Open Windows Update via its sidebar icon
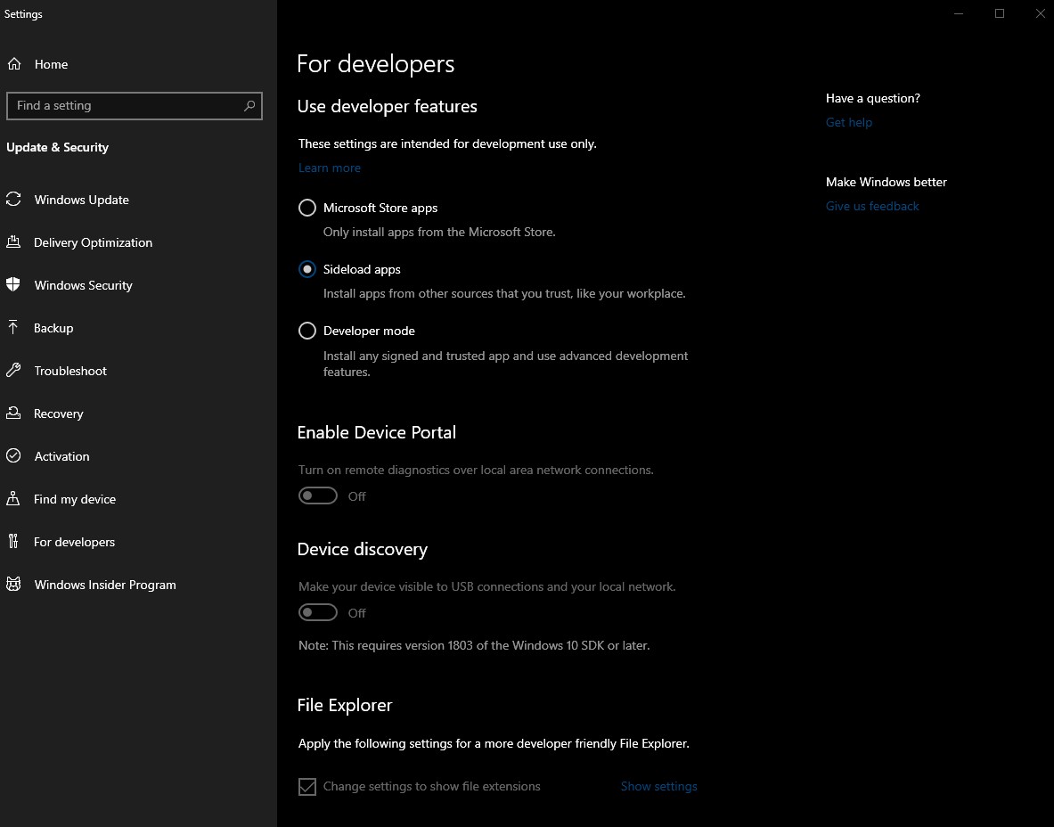The height and width of the screenshot is (827, 1054). [x=14, y=200]
